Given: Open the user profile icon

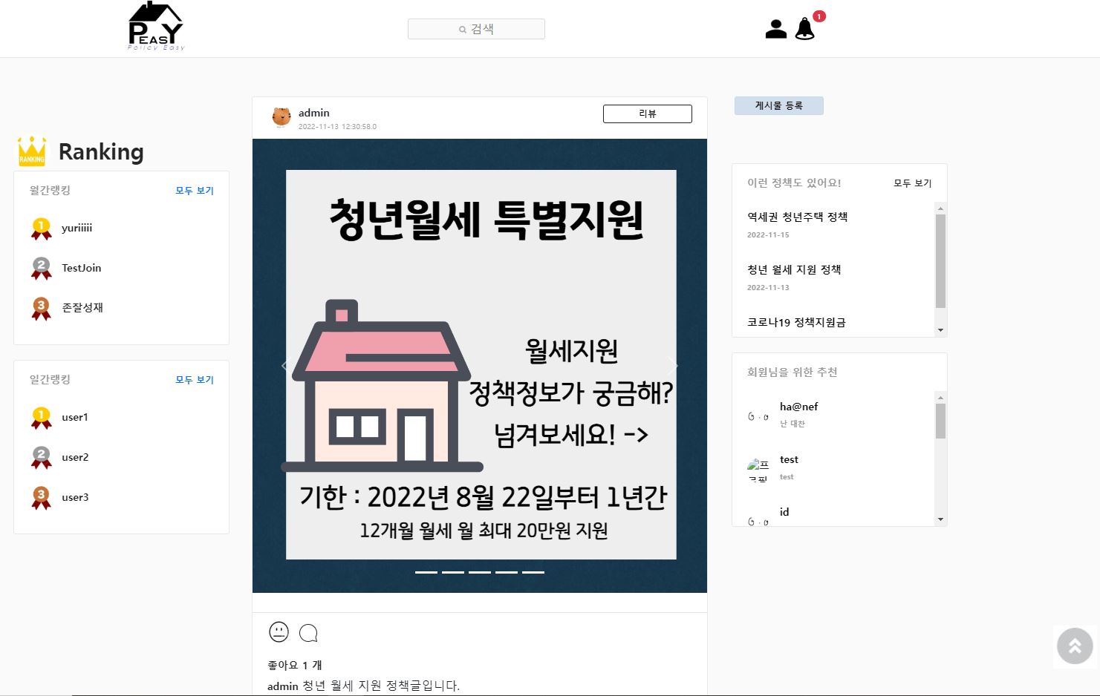Looking at the screenshot, I should point(776,29).
